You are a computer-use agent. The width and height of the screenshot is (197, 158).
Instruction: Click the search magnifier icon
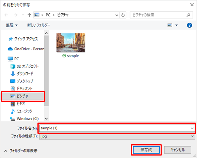pyautogui.click(x=188, y=15)
